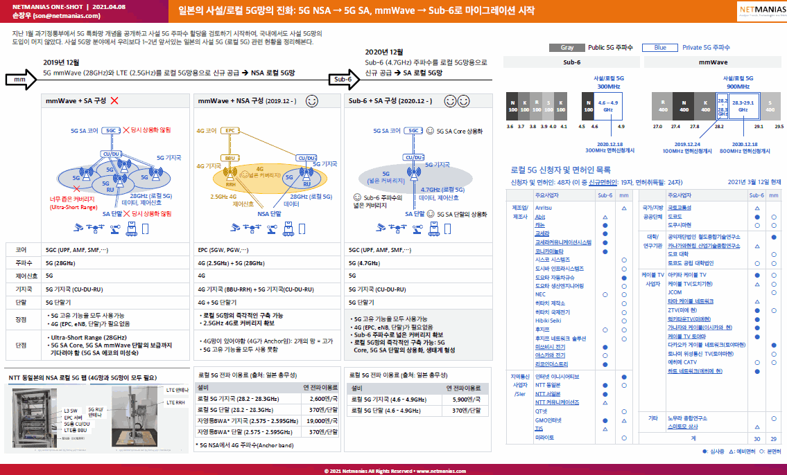Click the red X above 너무 좁은 커버리지
Viewport: 787px width, 475px height.
76,189
